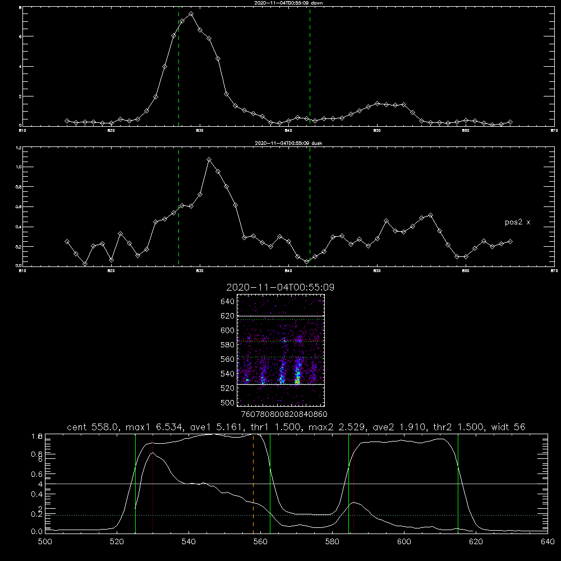
Task: Click the '520' tick label on bottom plot x-axis
Action: (x=117, y=542)
